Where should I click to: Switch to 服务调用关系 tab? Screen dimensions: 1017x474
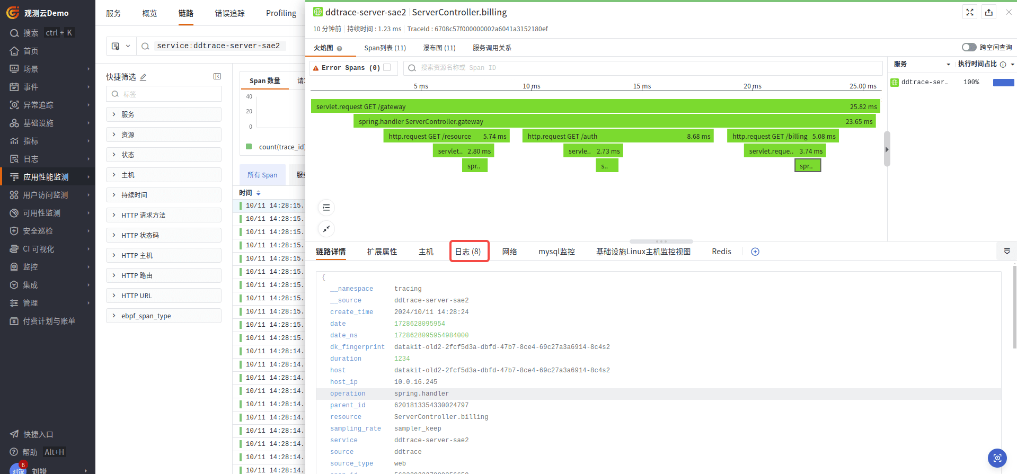[x=492, y=48]
